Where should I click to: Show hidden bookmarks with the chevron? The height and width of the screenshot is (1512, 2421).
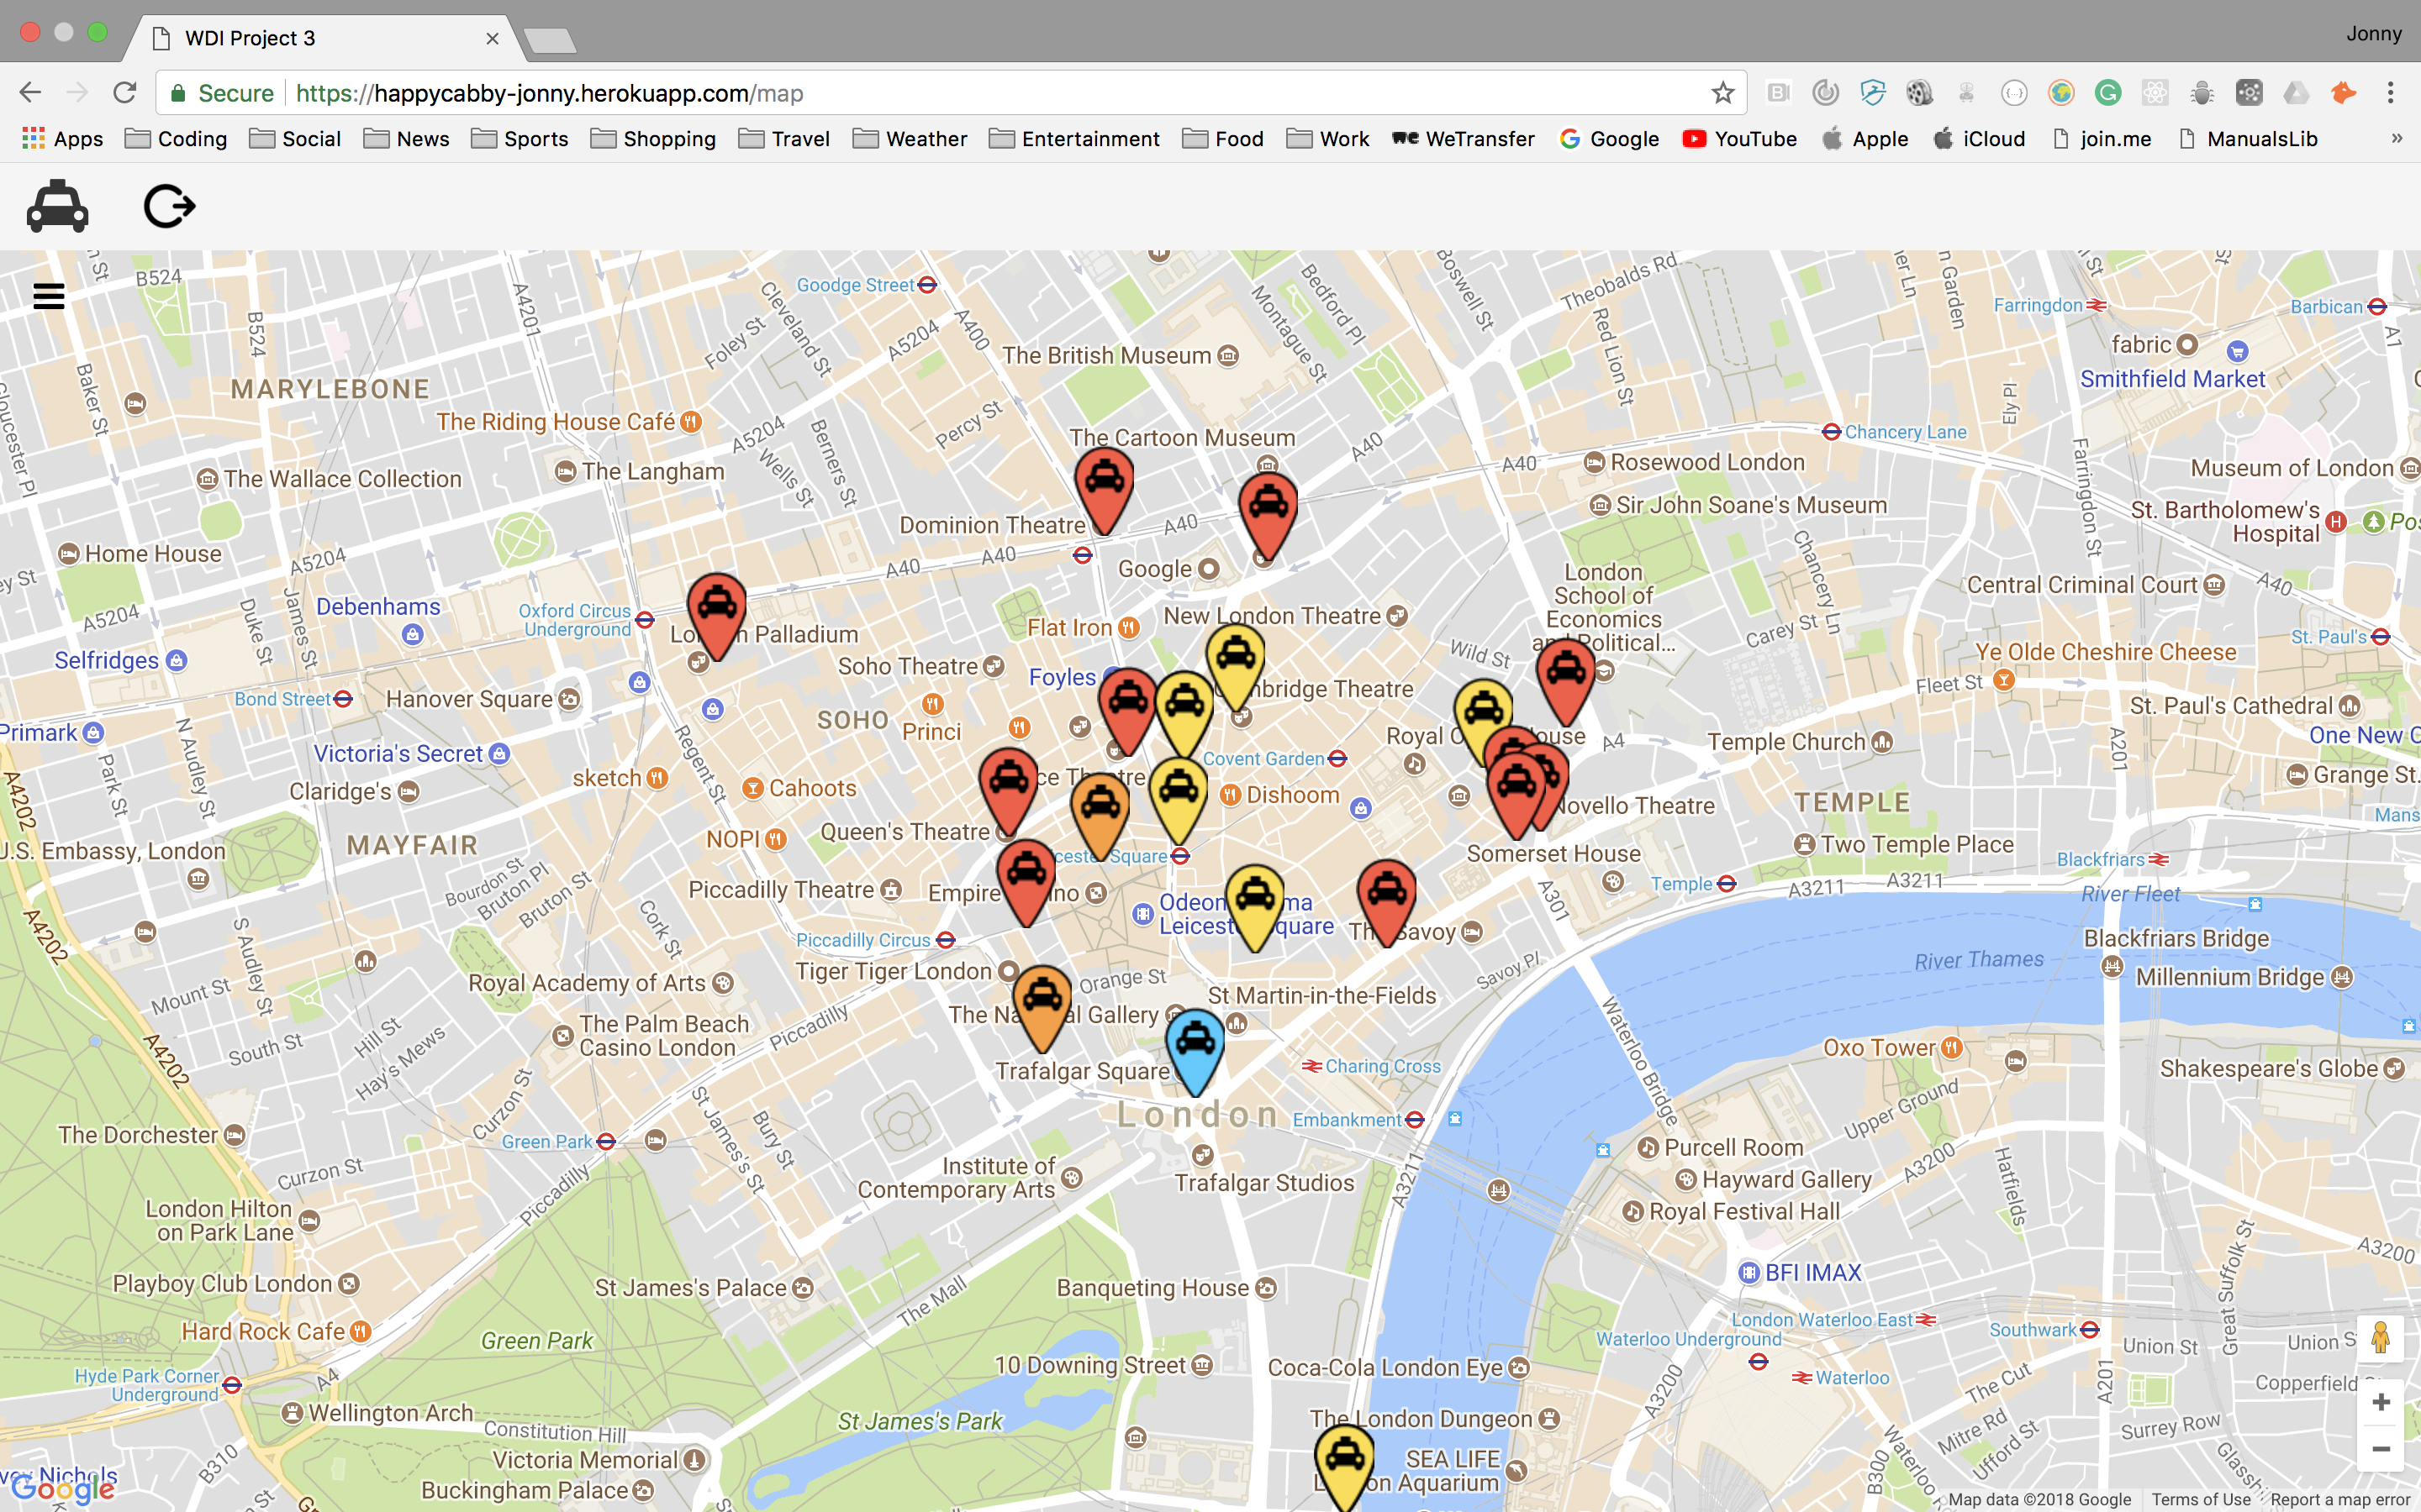point(2397,139)
